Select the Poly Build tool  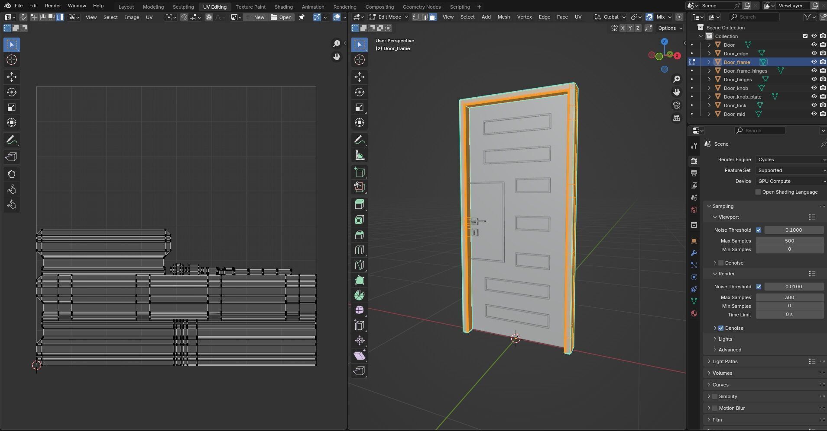tap(360, 280)
